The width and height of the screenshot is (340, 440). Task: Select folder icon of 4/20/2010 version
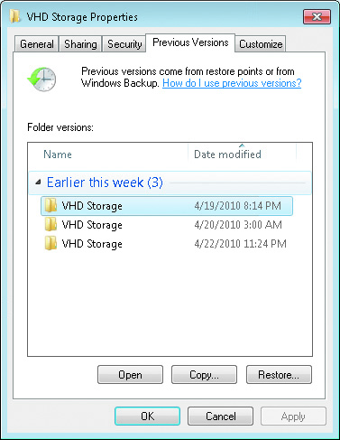(x=51, y=225)
